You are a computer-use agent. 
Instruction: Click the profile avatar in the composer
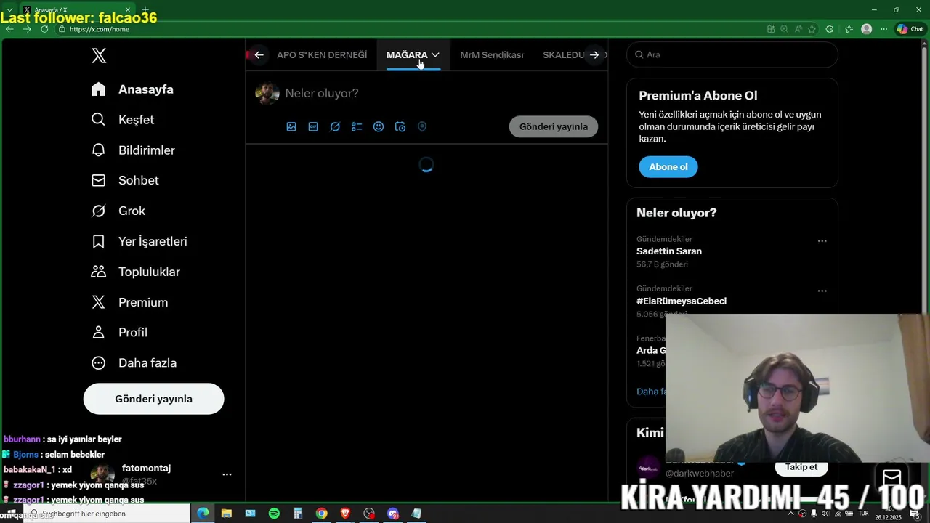267,93
